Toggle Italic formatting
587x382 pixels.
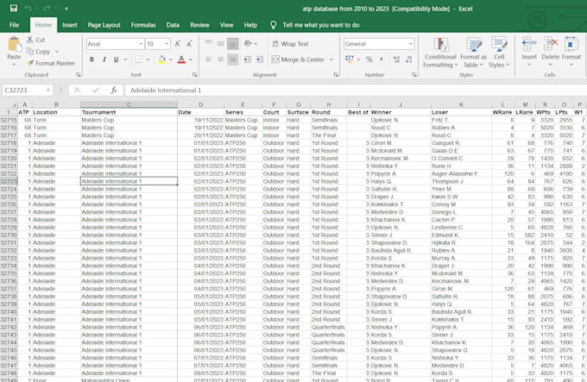[104, 59]
